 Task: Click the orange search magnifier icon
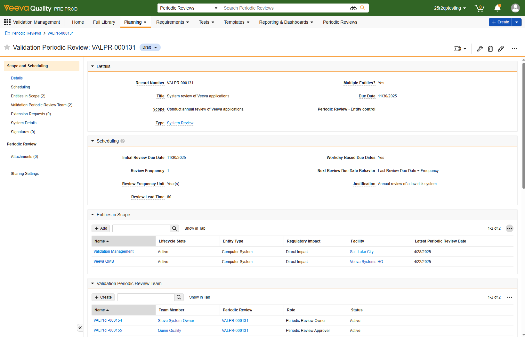click(362, 8)
